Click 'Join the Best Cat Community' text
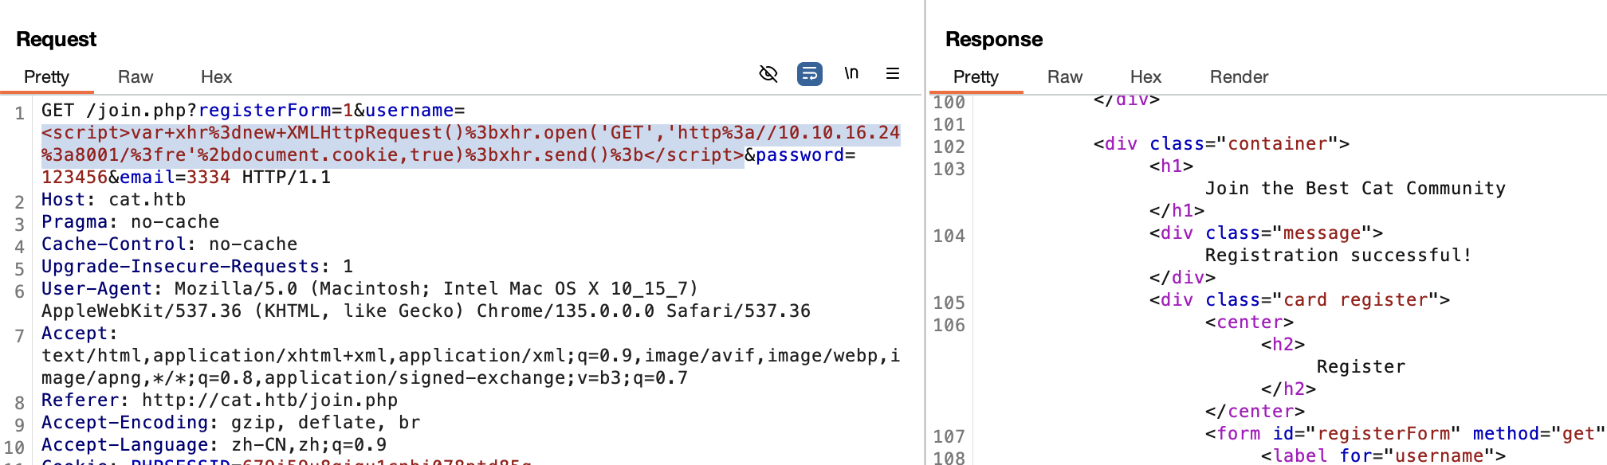This screenshot has height=465, width=1607. point(1355,189)
